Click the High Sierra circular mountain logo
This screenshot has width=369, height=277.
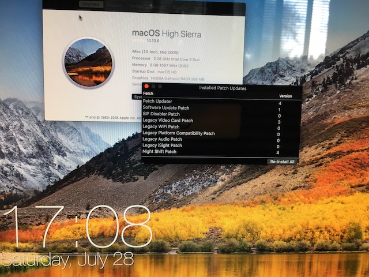click(x=88, y=63)
